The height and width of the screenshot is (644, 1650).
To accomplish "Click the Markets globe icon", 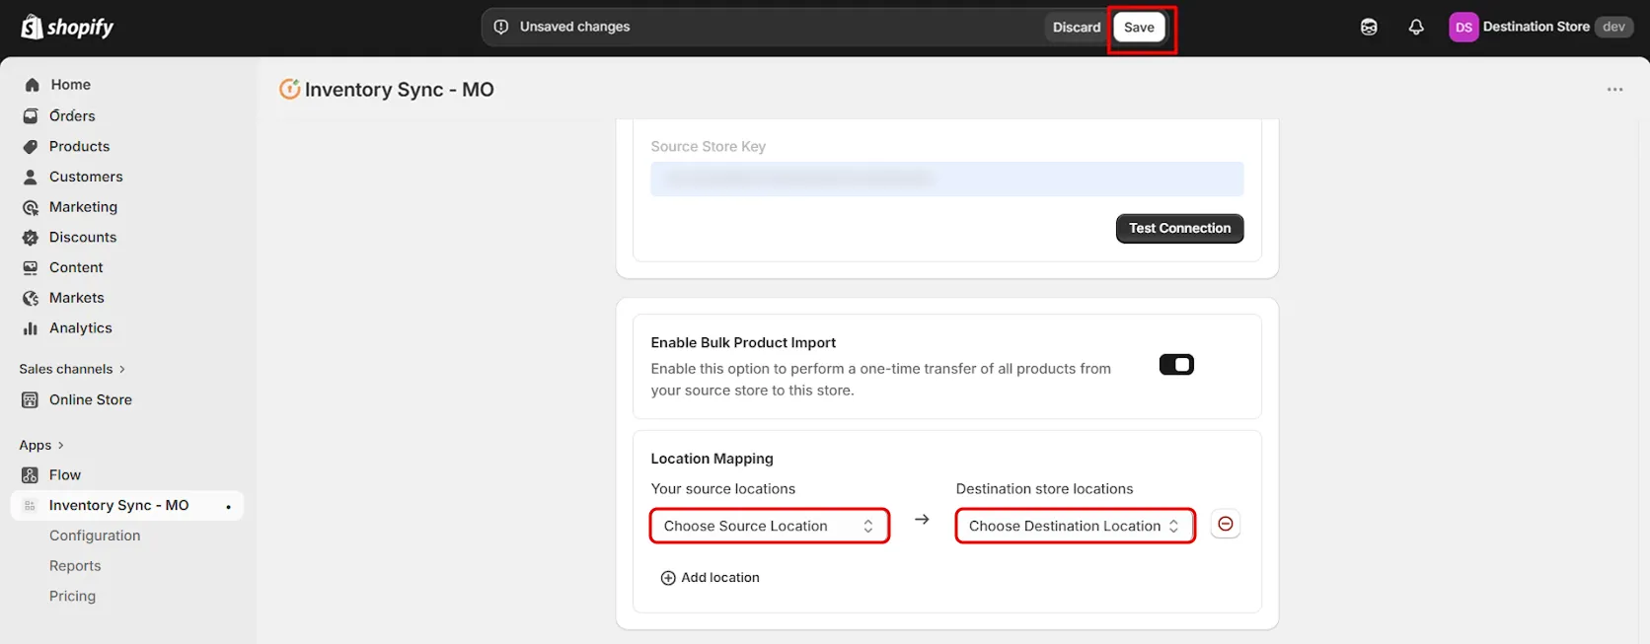I will pyautogui.click(x=31, y=298).
